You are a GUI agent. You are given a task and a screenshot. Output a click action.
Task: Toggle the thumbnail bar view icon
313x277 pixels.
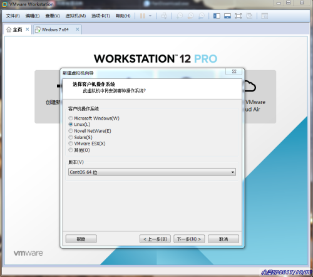227,16
